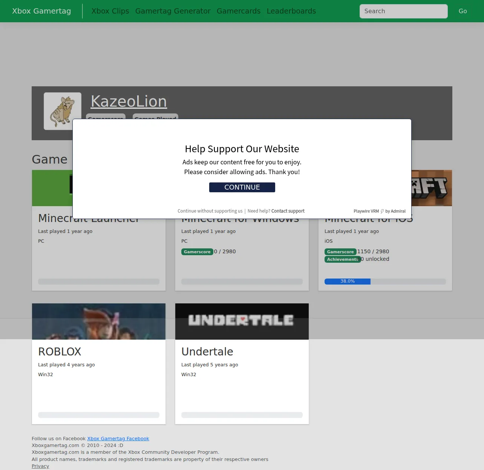Click the Minecraft for Windows progress bar

tap(242, 282)
